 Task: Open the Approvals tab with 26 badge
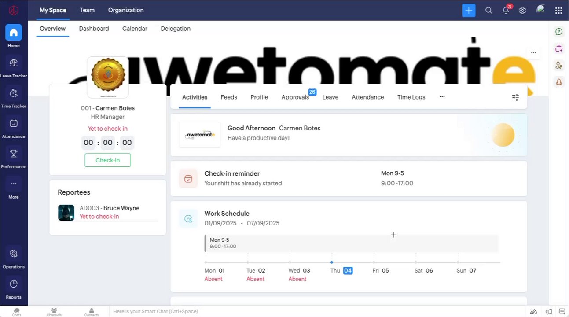tap(295, 97)
